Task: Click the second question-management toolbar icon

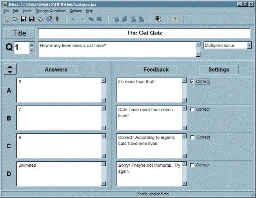Action: pyautogui.click(x=125, y=19)
